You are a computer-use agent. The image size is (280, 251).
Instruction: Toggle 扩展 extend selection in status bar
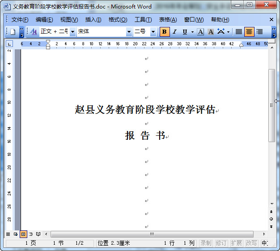pos(236,243)
